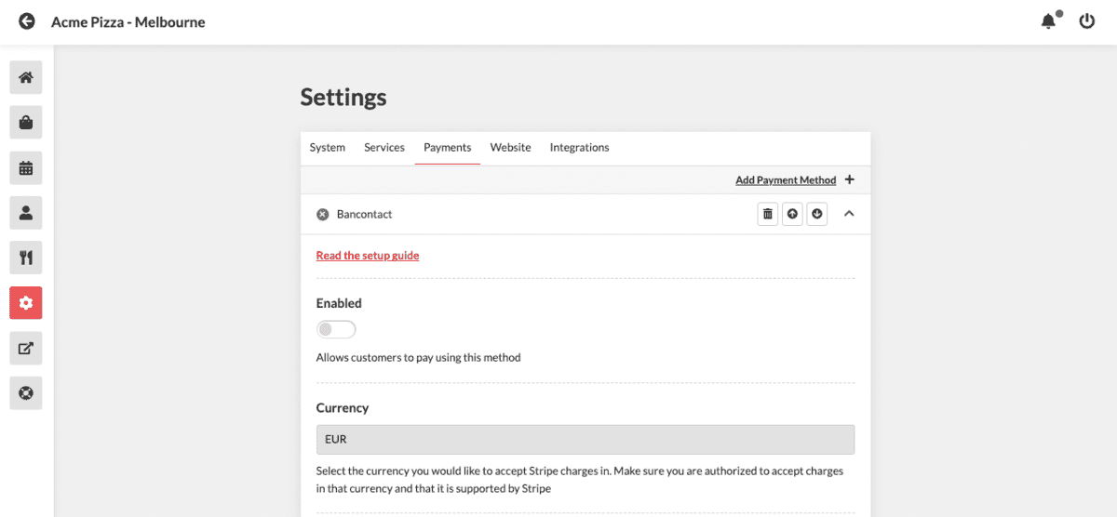Screen dimensions: 1117x517
Task: Click the Acme Pizza - Melbourne title
Action: [x=128, y=21]
